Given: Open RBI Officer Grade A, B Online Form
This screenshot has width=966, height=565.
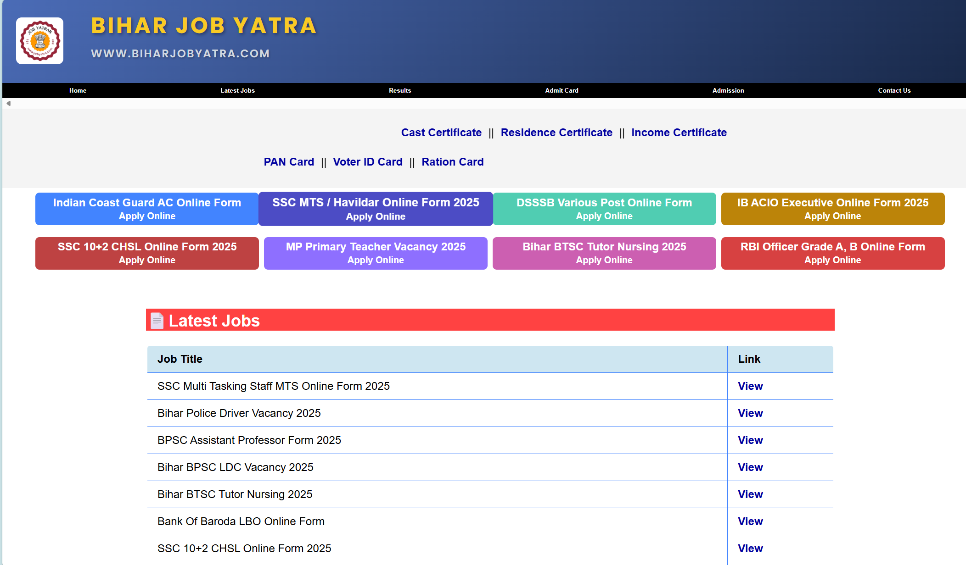Looking at the screenshot, I should (x=833, y=253).
